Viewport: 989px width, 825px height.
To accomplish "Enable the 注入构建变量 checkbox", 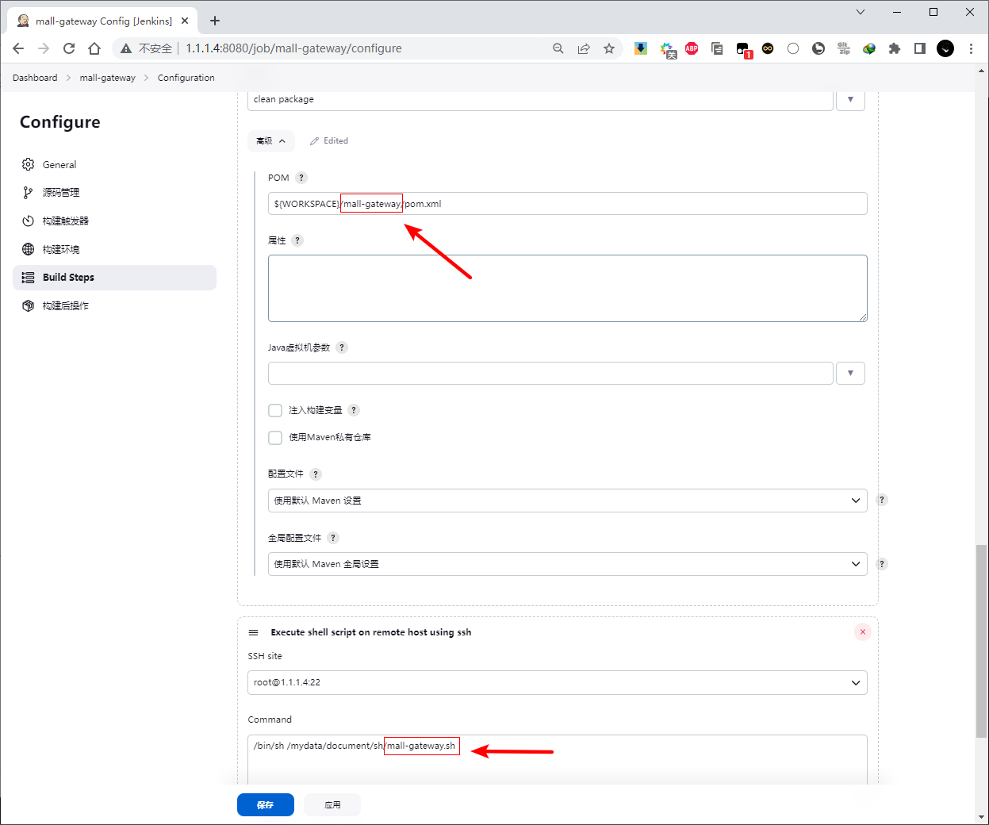I will click(x=275, y=410).
